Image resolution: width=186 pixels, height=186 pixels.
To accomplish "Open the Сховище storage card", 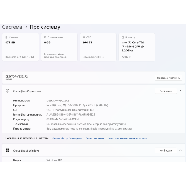I will (20, 47).
